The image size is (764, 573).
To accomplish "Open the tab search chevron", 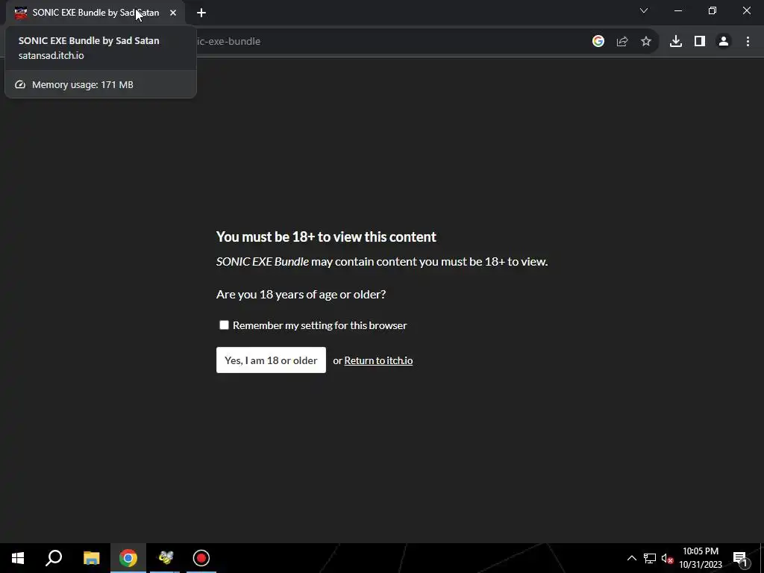I will click(644, 10).
